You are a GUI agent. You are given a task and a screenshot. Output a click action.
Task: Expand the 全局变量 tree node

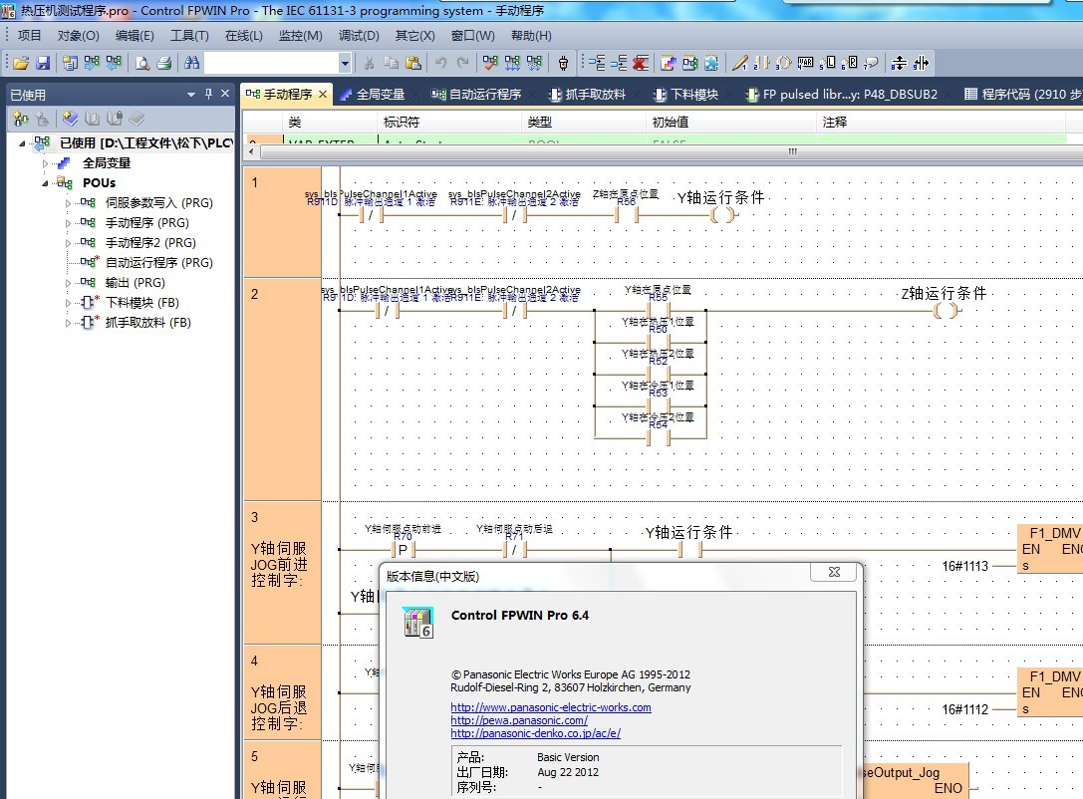[46, 163]
